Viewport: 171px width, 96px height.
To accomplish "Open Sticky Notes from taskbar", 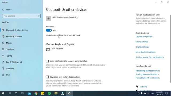I will (43, 93).
